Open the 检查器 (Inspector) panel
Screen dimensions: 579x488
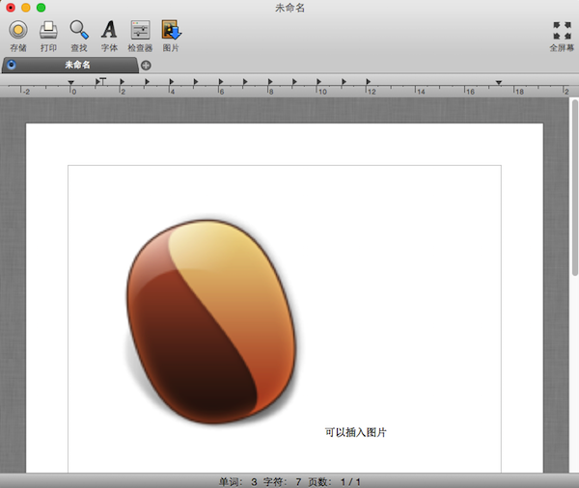(140, 30)
